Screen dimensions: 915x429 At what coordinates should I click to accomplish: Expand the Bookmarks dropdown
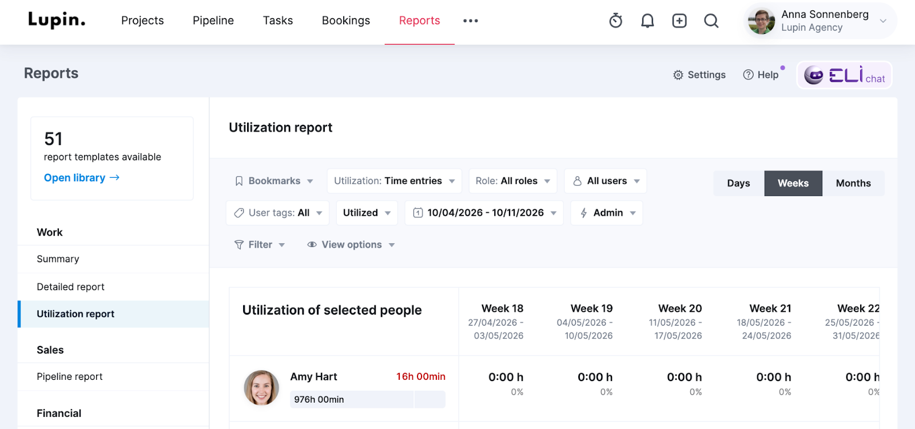(x=274, y=181)
